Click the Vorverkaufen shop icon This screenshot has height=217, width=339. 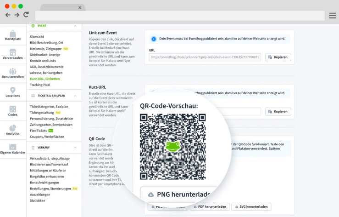(x=13, y=52)
